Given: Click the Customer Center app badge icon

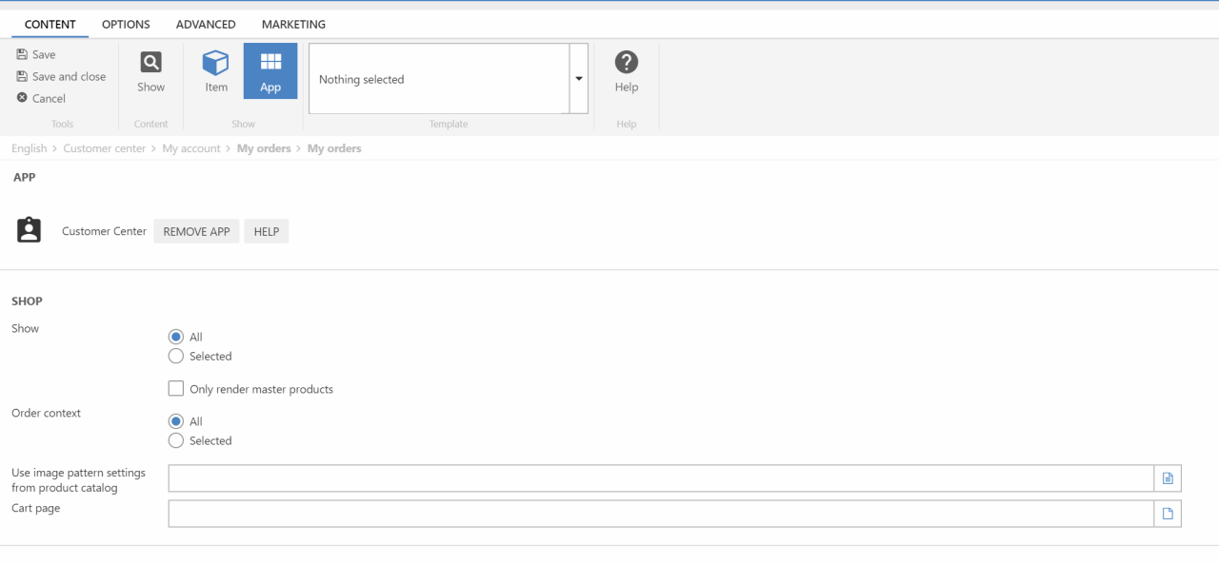Looking at the screenshot, I should [30, 230].
